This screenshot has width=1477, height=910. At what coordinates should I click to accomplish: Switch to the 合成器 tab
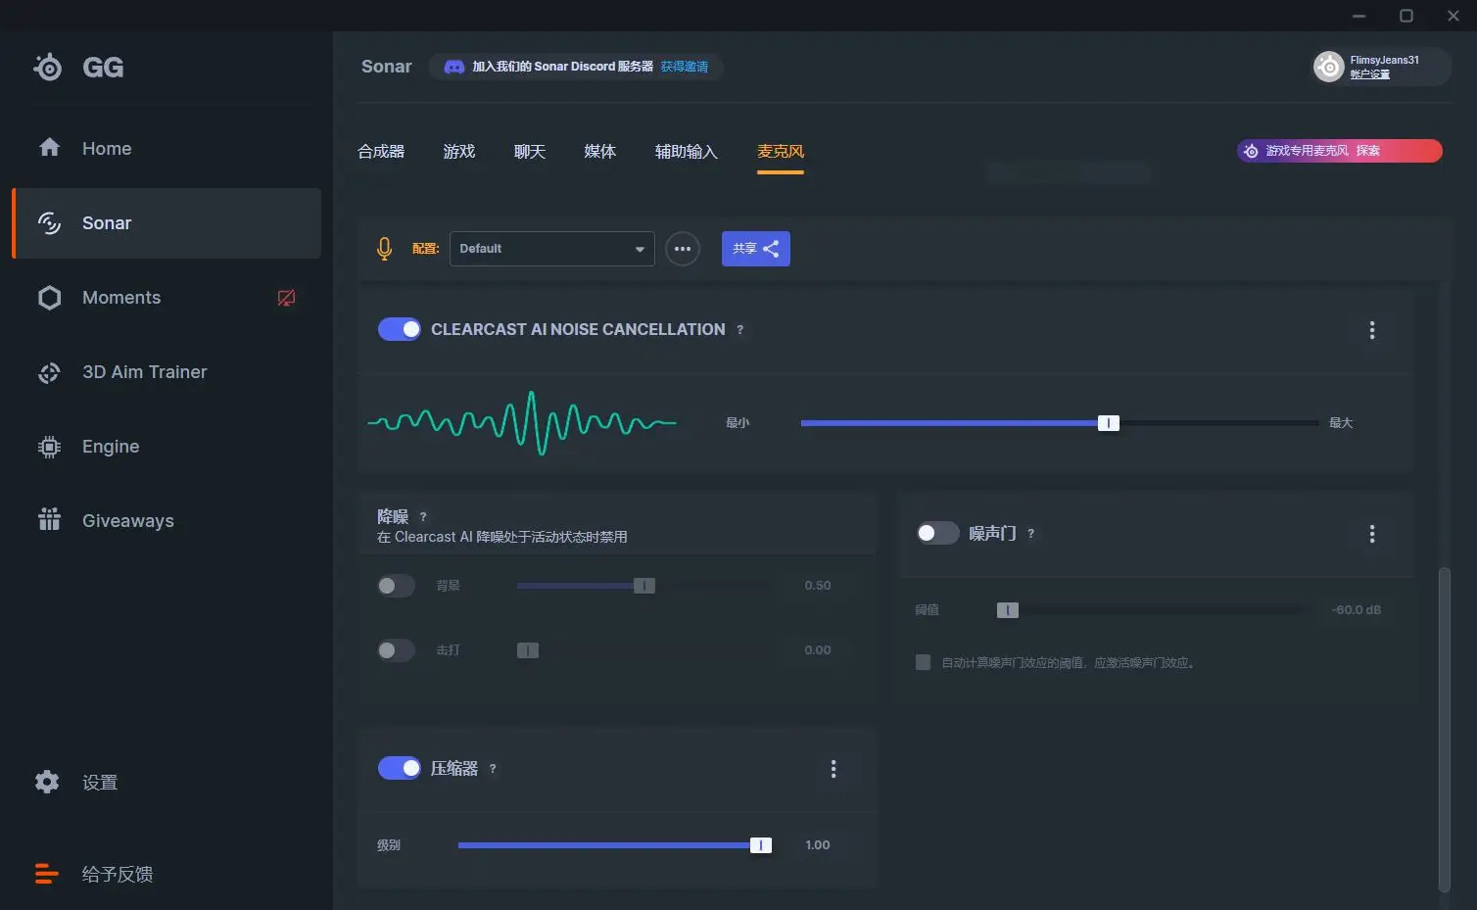(x=381, y=151)
